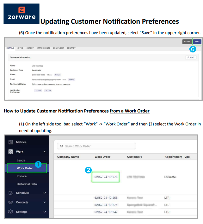Click the Mobile label beside the phone number

pyautogui.click(x=50, y=75)
